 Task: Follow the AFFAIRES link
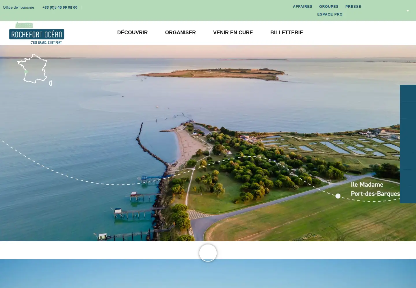(302, 7)
